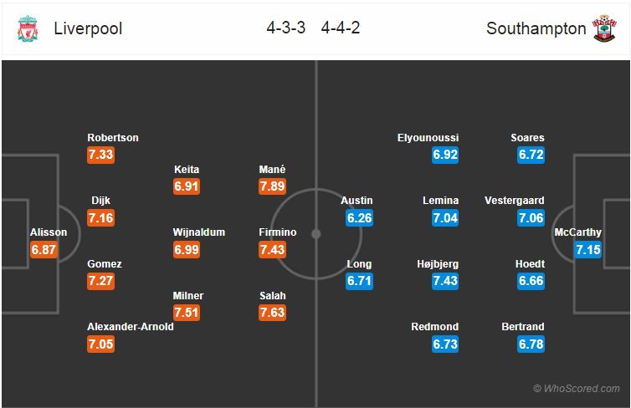The width and height of the screenshot is (631, 408).
Task: Click the Liverpool club crest
Action: click(27, 29)
